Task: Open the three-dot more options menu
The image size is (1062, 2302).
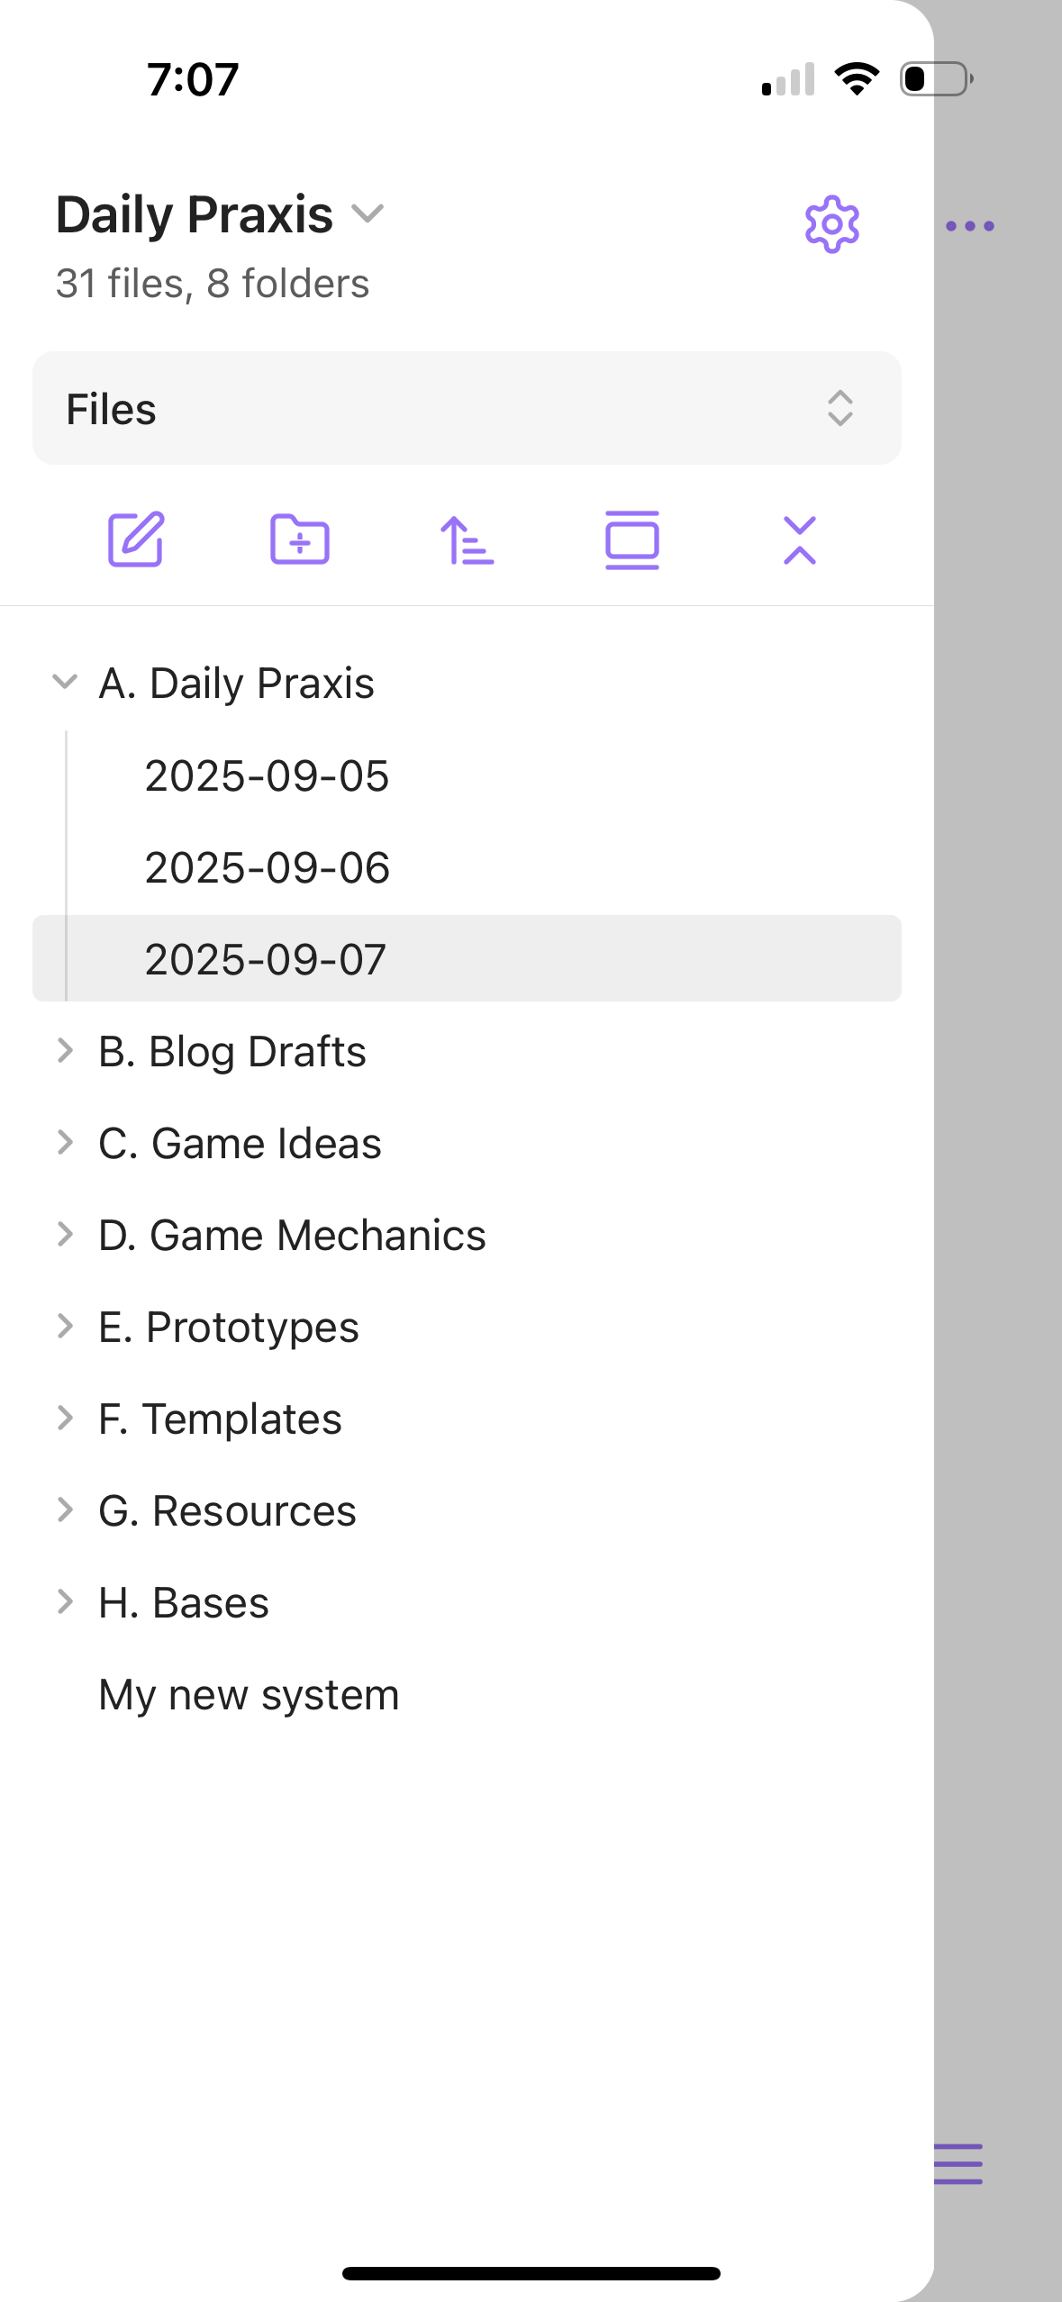Action: (x=970, y=225)
